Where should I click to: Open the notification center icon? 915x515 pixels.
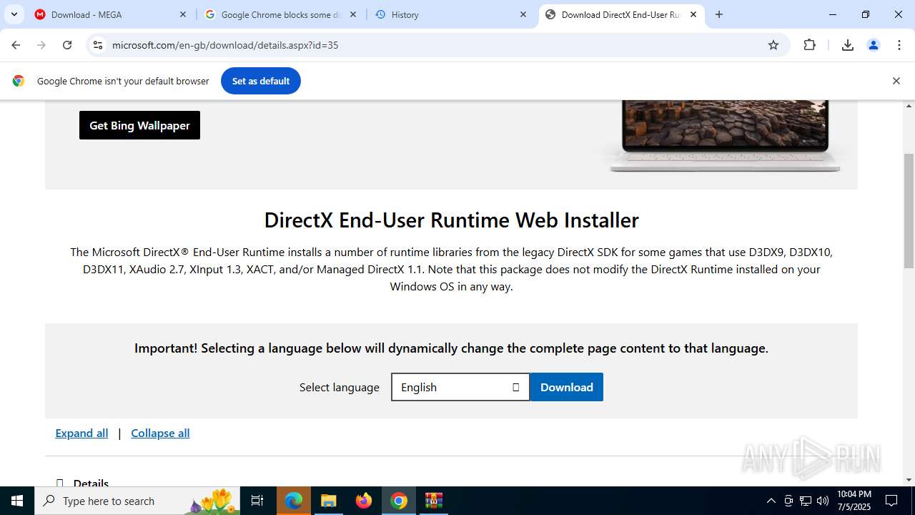[891, 501]
